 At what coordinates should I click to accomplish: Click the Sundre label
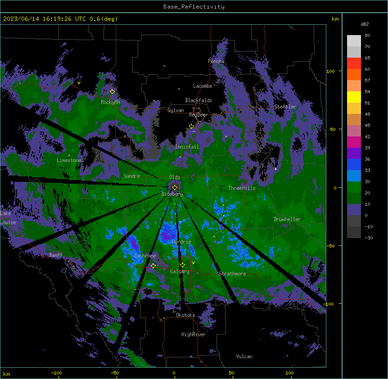[131, 176]
